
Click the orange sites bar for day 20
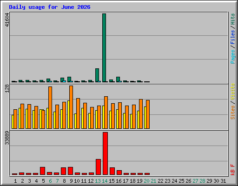[x=148, y=114]
